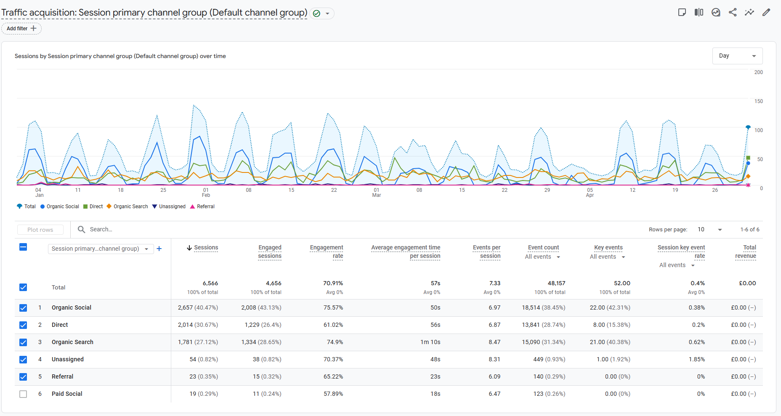Click the customize report note icon
The height and width of the screenshot is (416, 781).
pos(682,12)
